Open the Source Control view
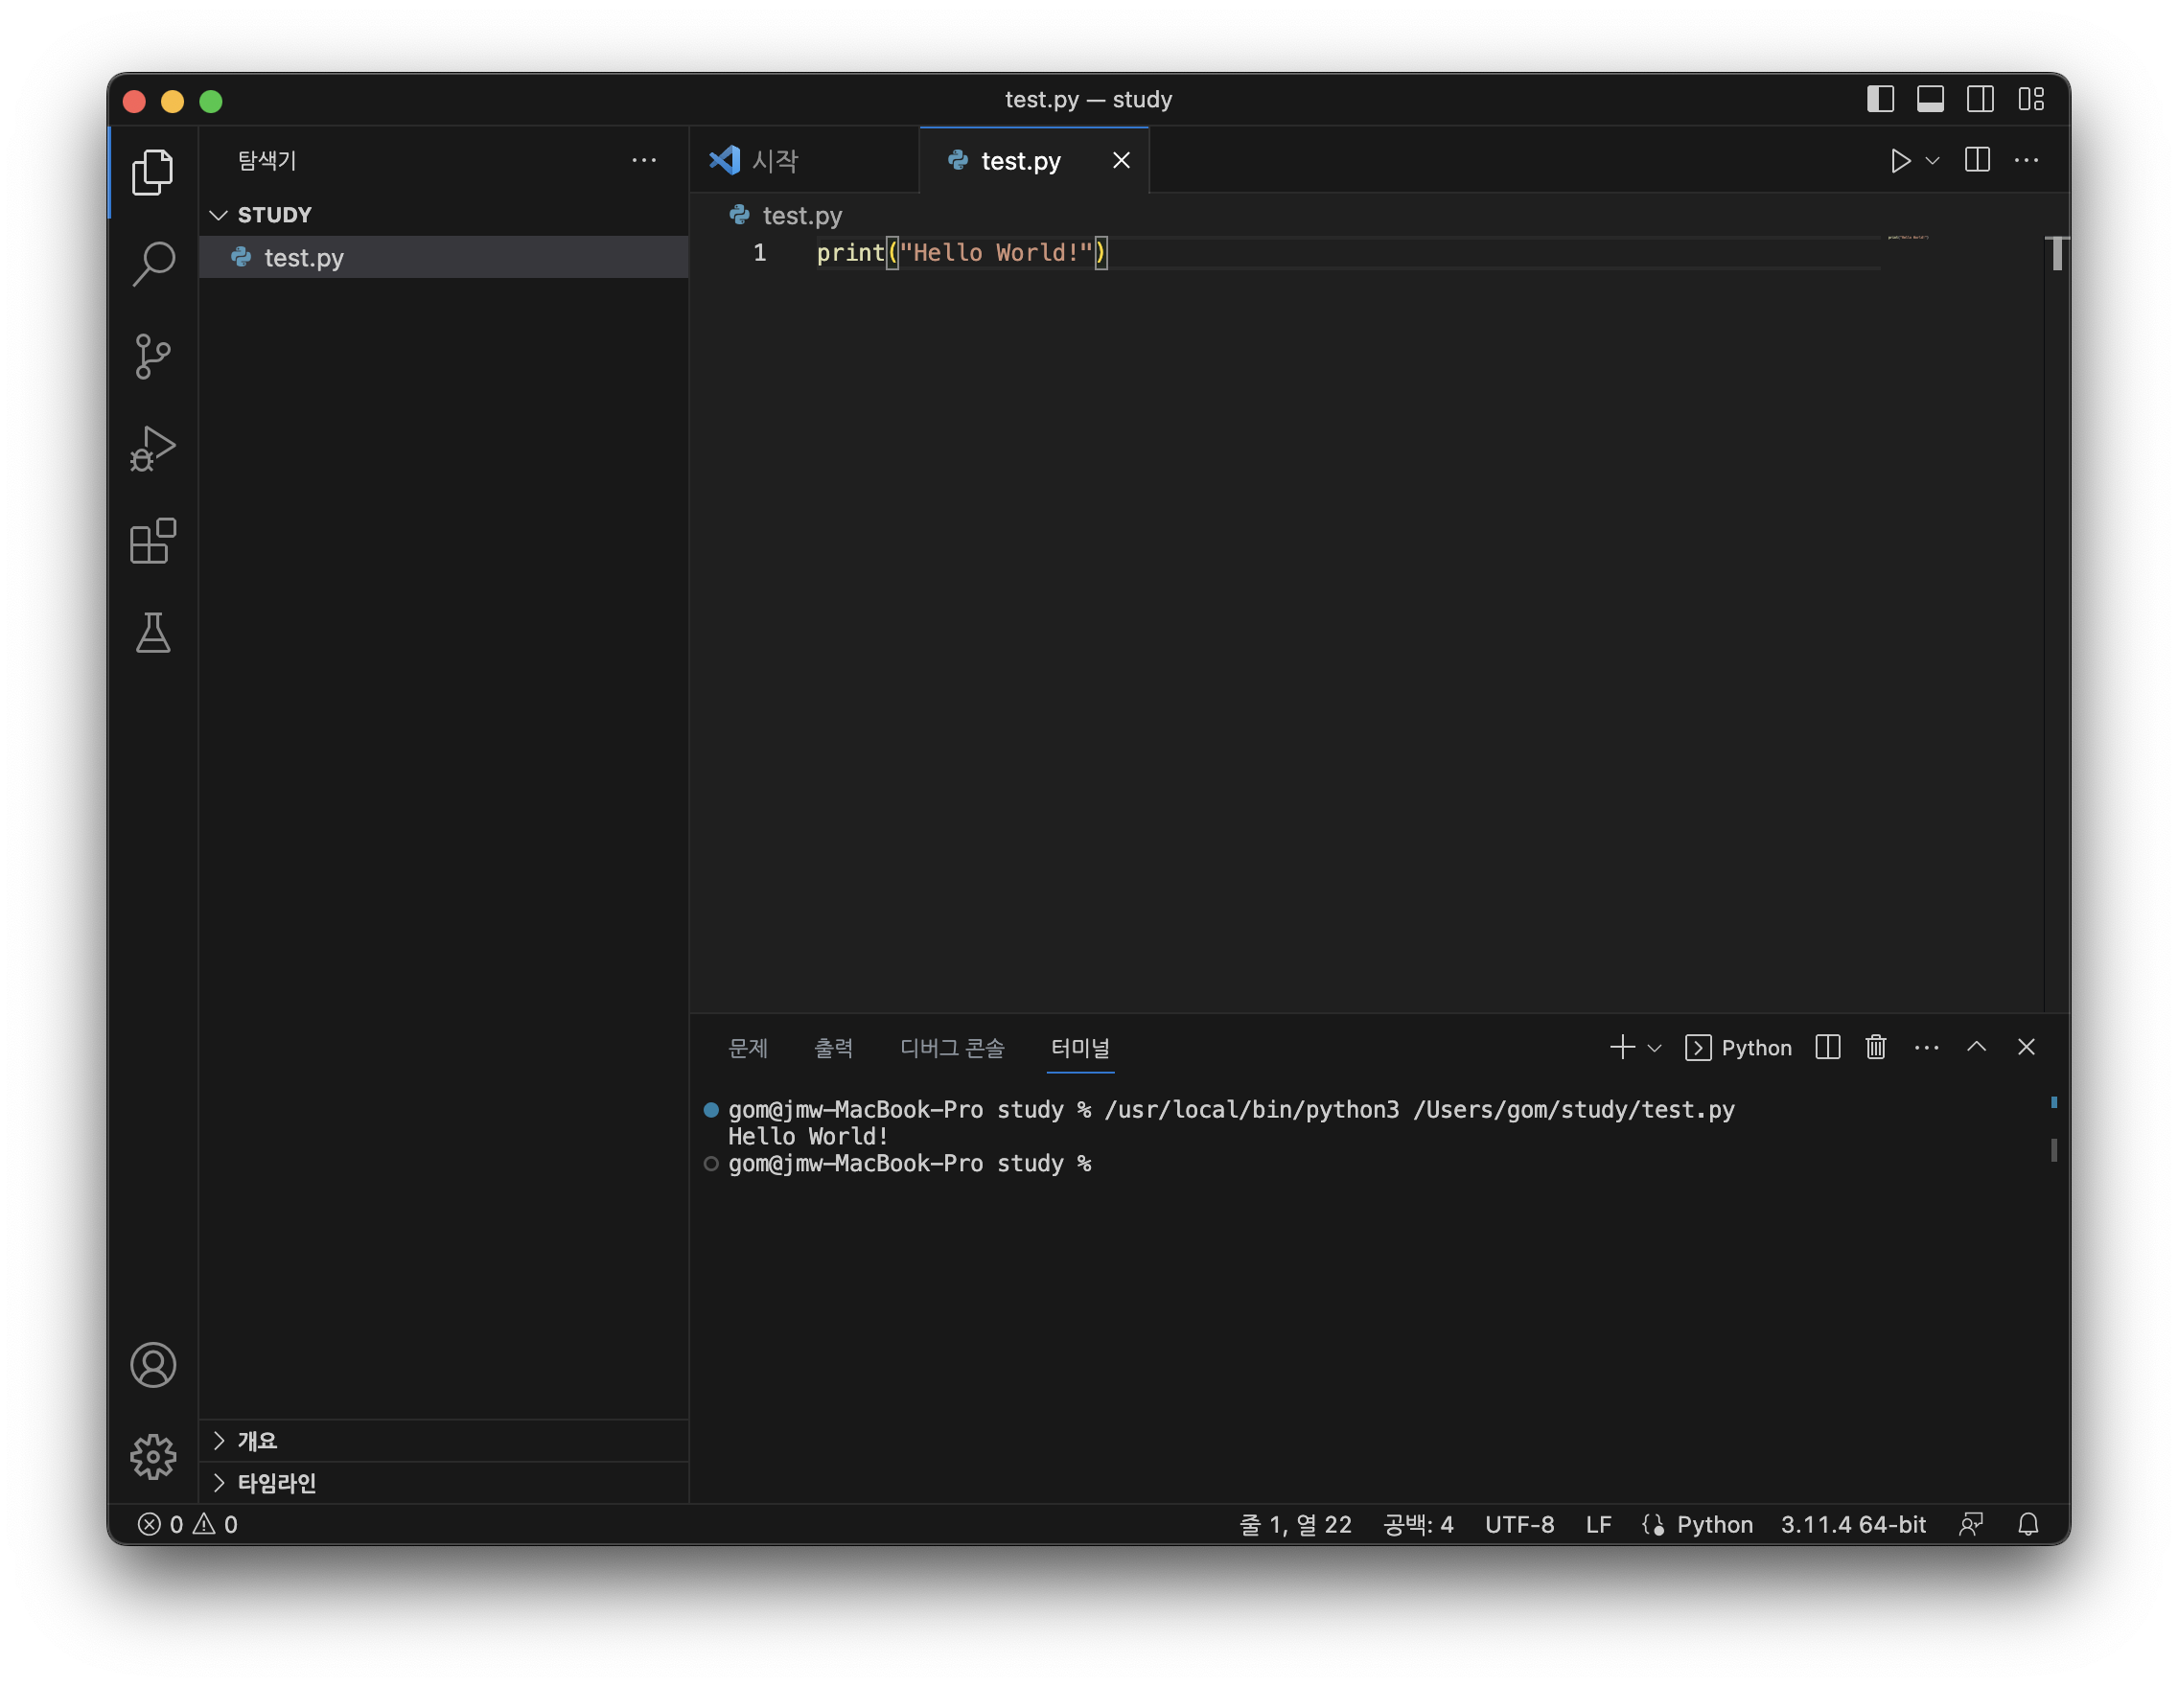This screenshot has width=2178, height=1687. [x=152, y=356]
